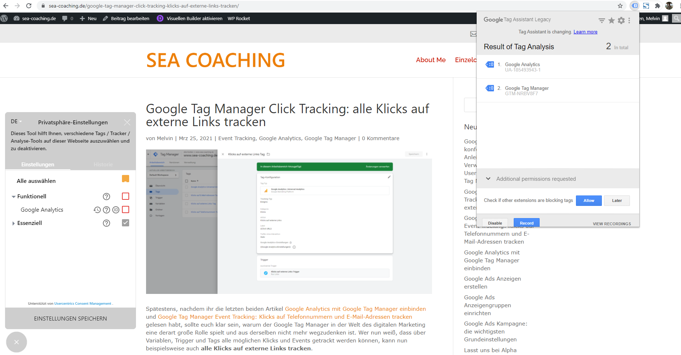Click EINSTELLUNGEN SPEICHERN button
Screen dimensions: 681x355
[71, 318]
